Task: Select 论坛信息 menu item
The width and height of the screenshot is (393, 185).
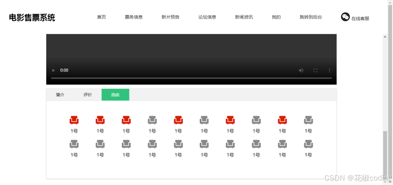Action: pyautogui.click(x=207, y=17)
